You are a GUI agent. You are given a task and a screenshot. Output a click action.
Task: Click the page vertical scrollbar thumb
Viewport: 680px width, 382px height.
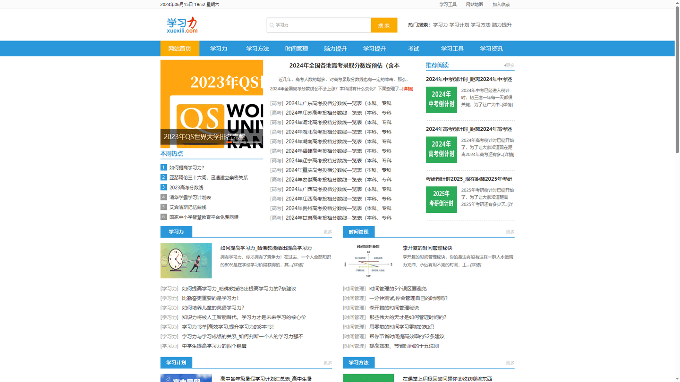click(677, 80)
